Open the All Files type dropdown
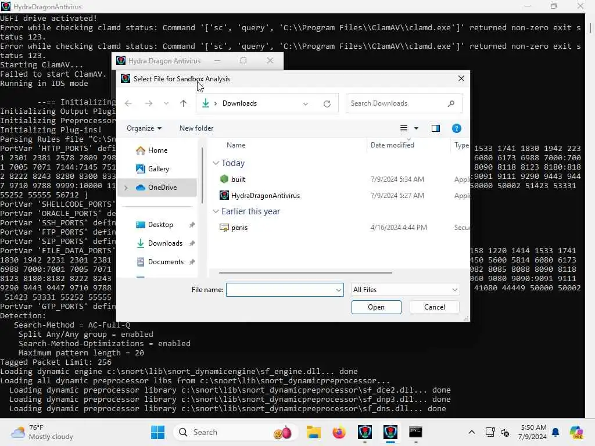Image resolution: width=595 pixels, height=446 pixels. 405,290
